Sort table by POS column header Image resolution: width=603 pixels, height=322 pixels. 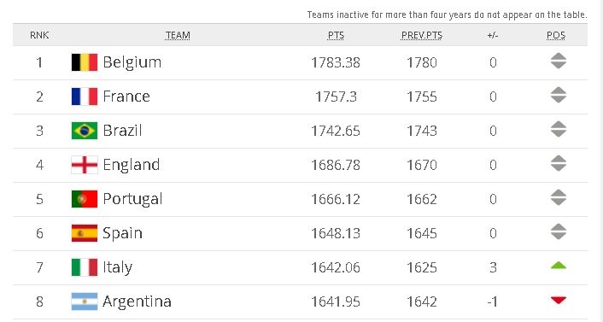tap(556, 35)
